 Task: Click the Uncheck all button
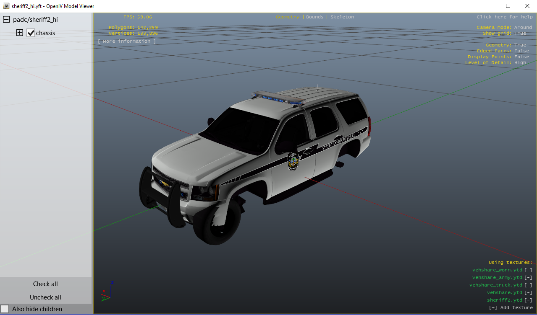(x=45, y=297)
